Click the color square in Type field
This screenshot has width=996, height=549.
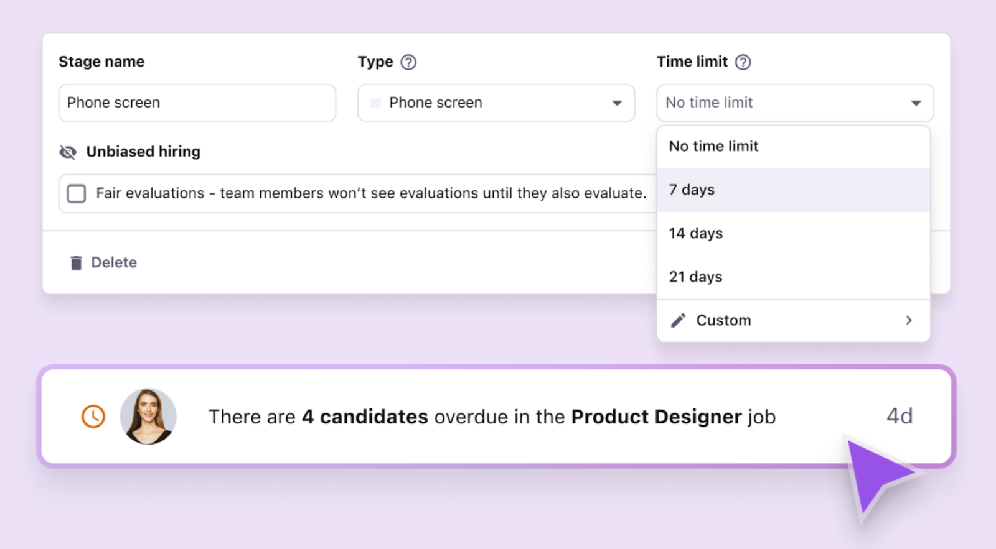click(x=375, y=103)
